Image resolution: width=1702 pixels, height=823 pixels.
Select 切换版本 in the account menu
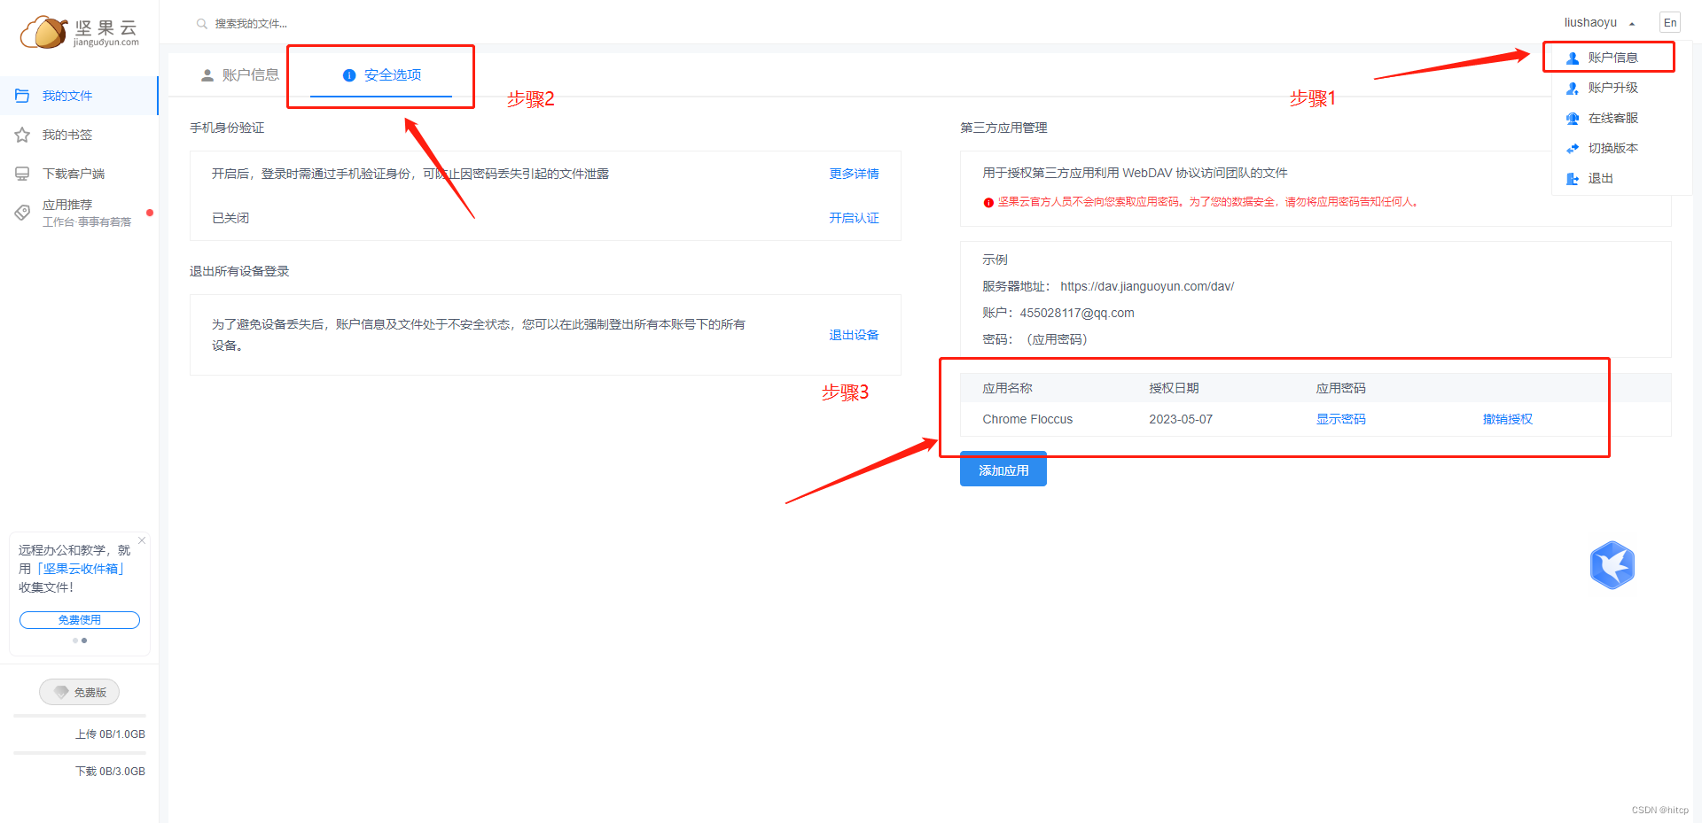click(1613, 148)
